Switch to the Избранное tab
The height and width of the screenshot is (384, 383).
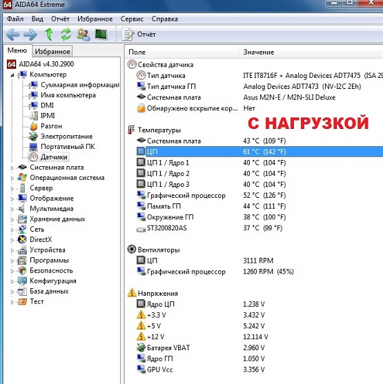52,52
